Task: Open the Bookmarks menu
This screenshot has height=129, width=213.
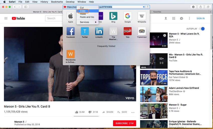Action: click(x=57, y=2)
